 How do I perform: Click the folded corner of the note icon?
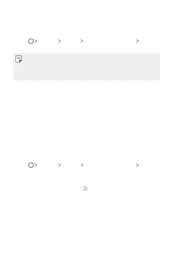(x=20, y=61)
